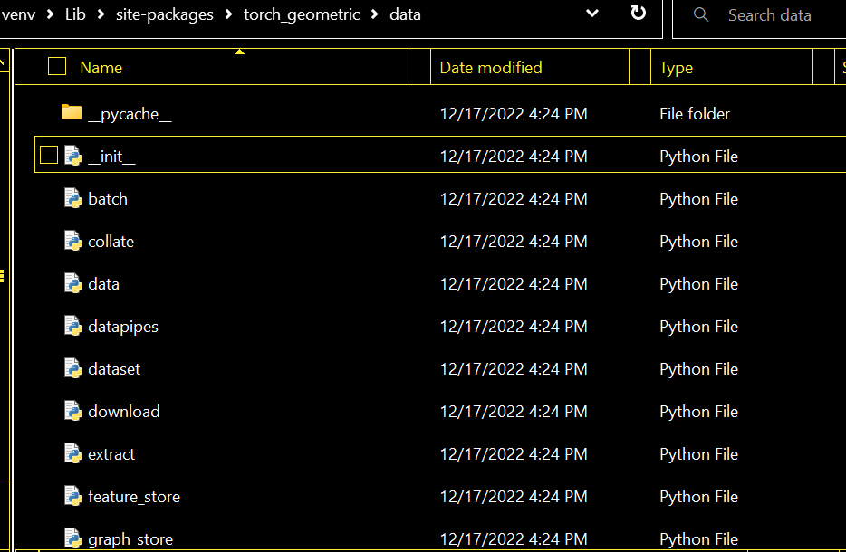The width and height of the screenshot is (846, 552).
Task: Expand the chevron after site-packages
Action: (x=231, y=15)
